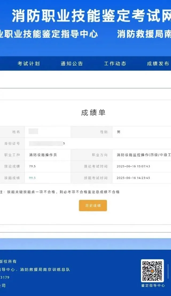This screenshot has width=171, height=296.
Task: Click theory exam time 2025-06-16 15:07:43
Action: click(x=133, y=166)
